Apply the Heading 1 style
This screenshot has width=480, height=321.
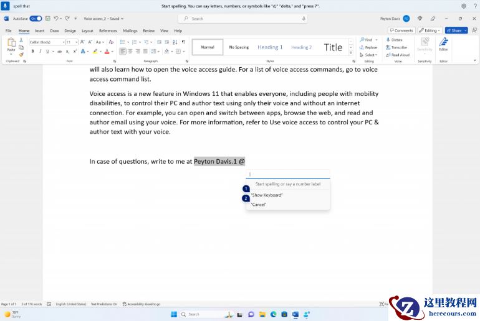[x=270, y=47]
